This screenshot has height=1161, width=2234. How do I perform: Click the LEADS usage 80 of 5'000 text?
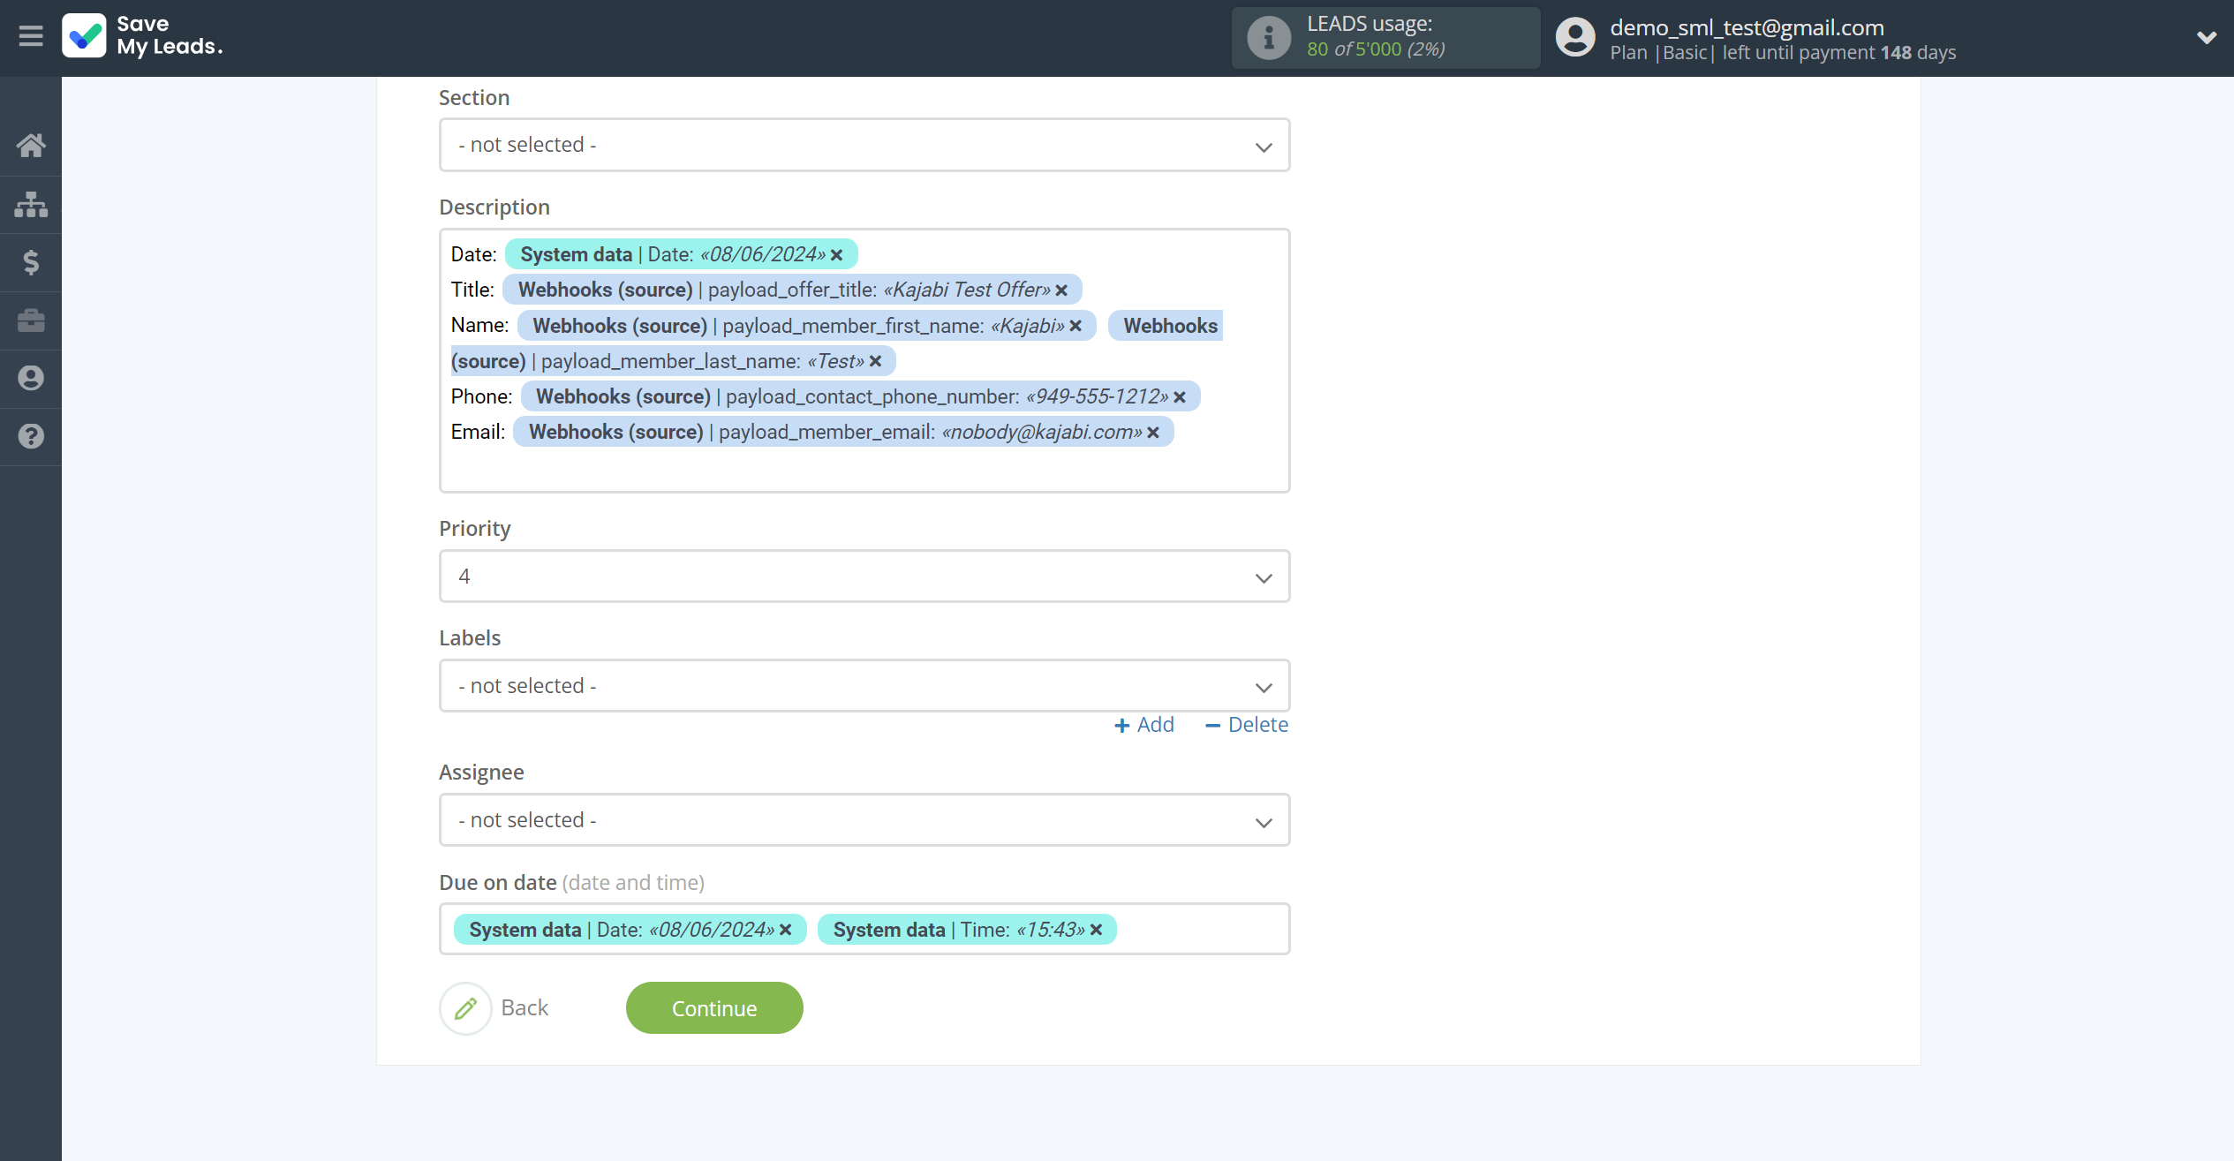[1376, 49]
